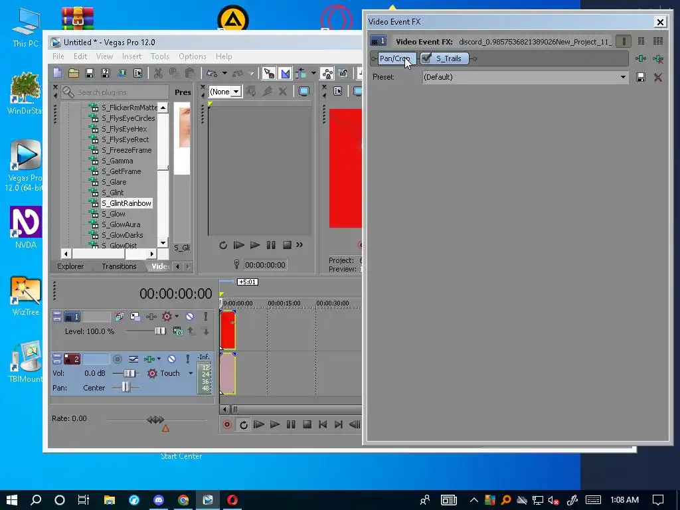Click the trimmer Stop button
This screenshot has width=680, height=510.
click(287, 245)
